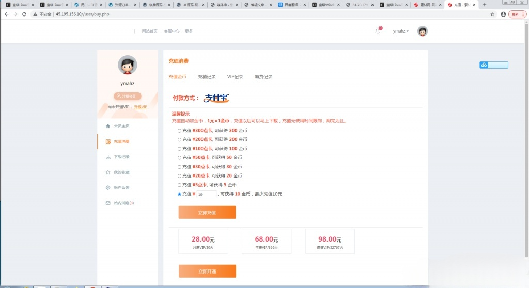This screenshot has width=529, height=288.
Task: Click the download icon beside 下载记录
Action: (x=108, y=157)
